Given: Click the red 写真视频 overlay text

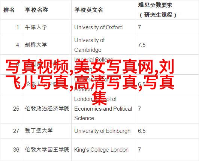Looking at the screenshot, I should (x=37, y=66).
